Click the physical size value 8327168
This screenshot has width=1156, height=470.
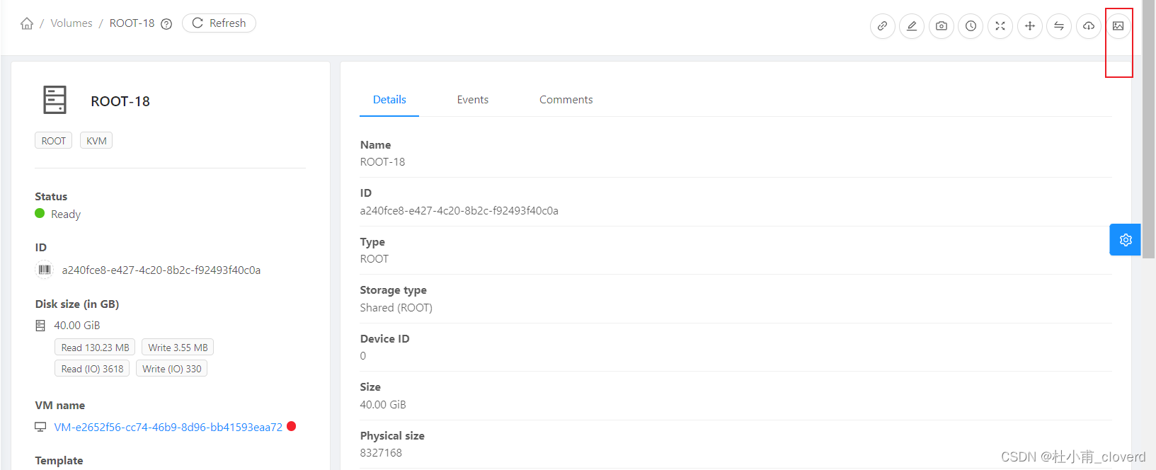[x=381, y=453]
